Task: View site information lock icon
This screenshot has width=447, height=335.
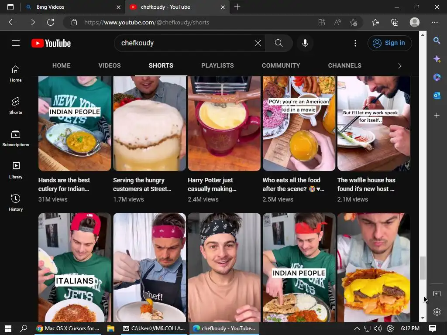Action: [x=74, y=22]
